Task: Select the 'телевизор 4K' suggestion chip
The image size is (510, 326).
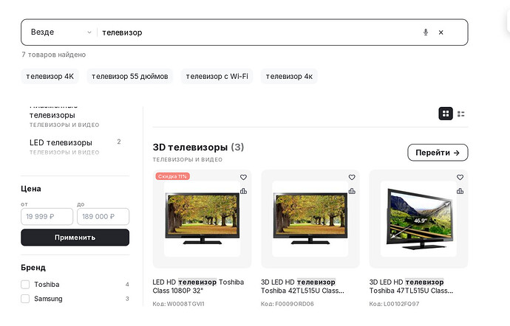Action: [50, 76]
